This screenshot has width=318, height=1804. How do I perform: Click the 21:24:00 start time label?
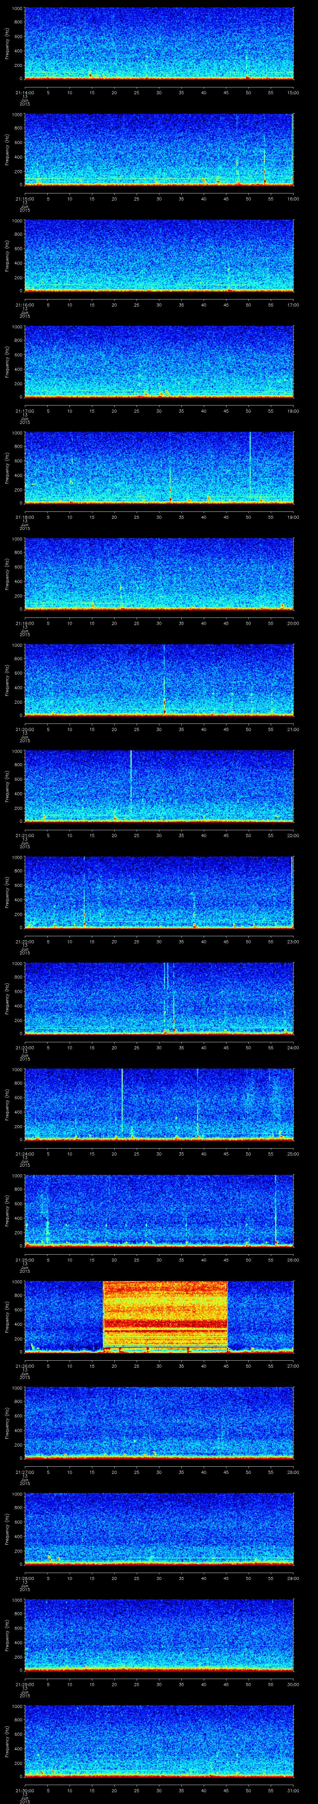(x=25, y=1154)
